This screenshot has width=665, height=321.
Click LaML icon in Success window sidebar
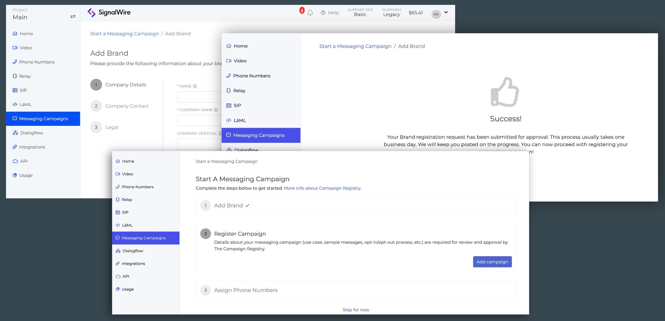tap(229, 120)
